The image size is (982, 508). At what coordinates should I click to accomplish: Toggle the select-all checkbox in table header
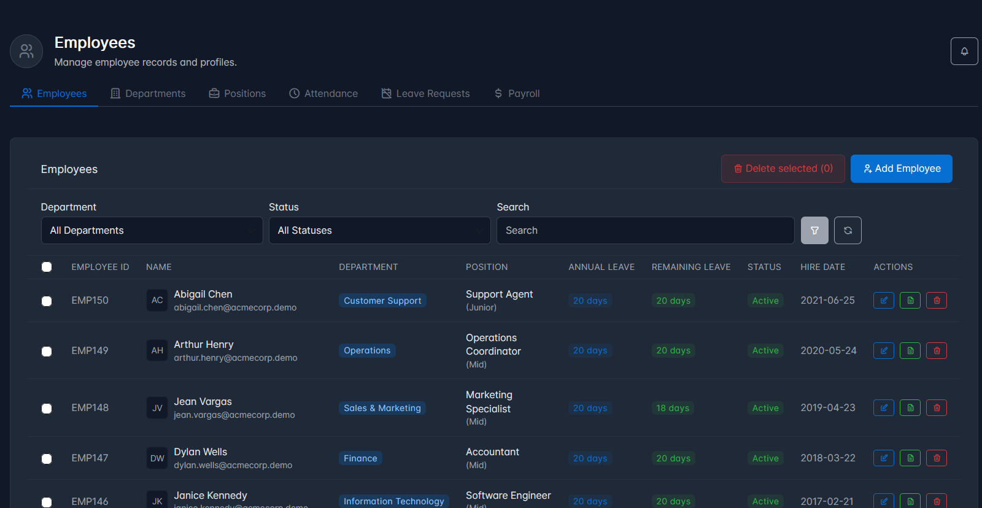47,267
